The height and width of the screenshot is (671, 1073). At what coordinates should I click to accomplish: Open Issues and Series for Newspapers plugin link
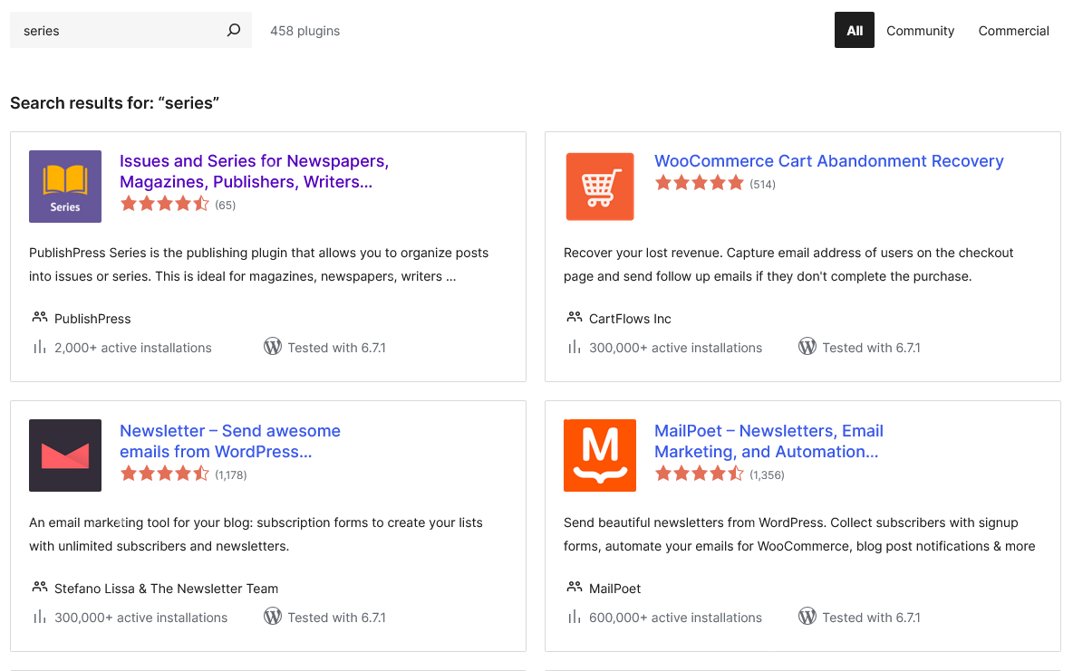[254, 171]
